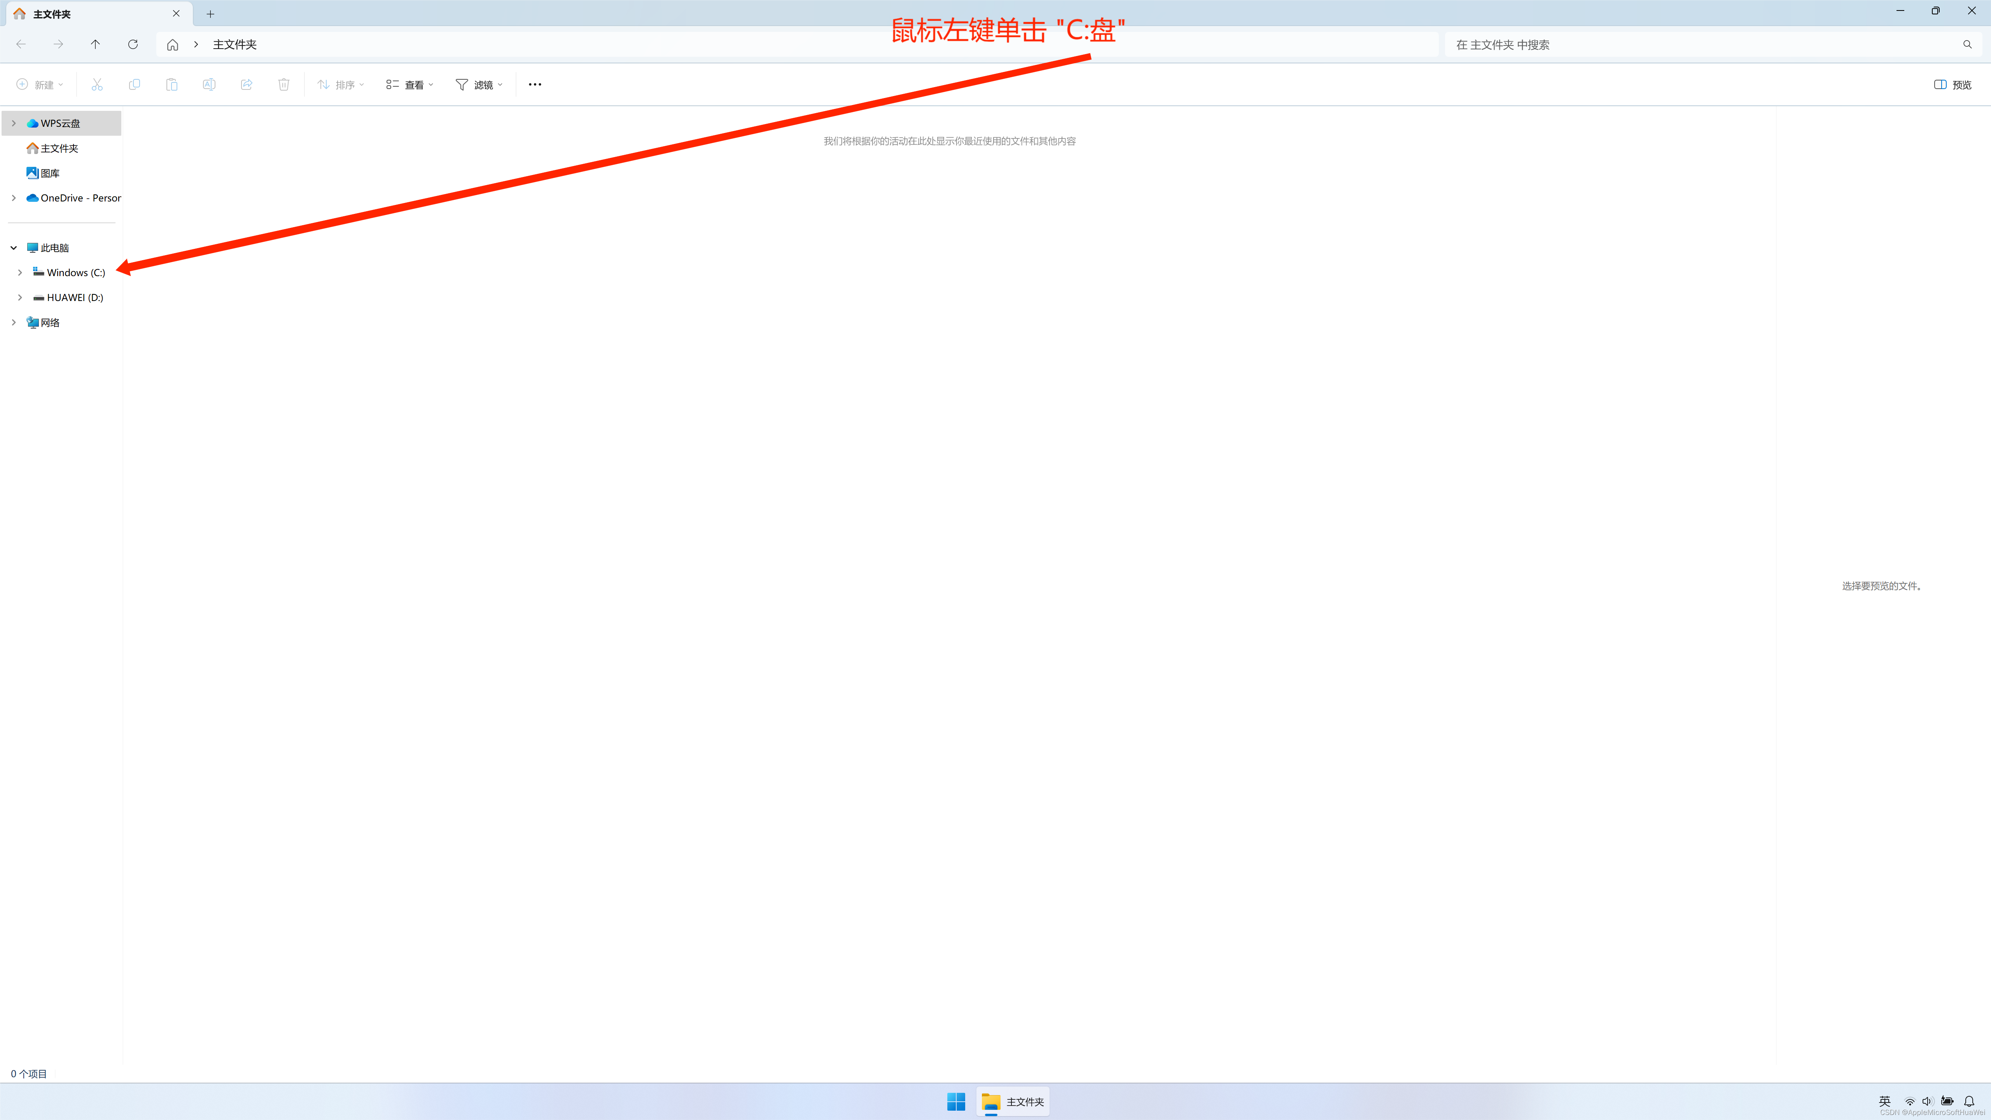Click the Paste icon
This screenshot has height=1120, width=1991.
coord(171,84)
